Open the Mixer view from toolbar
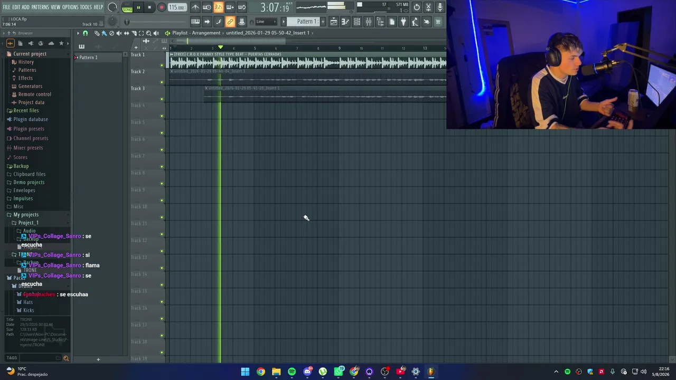 pyautogui.click(x=369, y=22)
